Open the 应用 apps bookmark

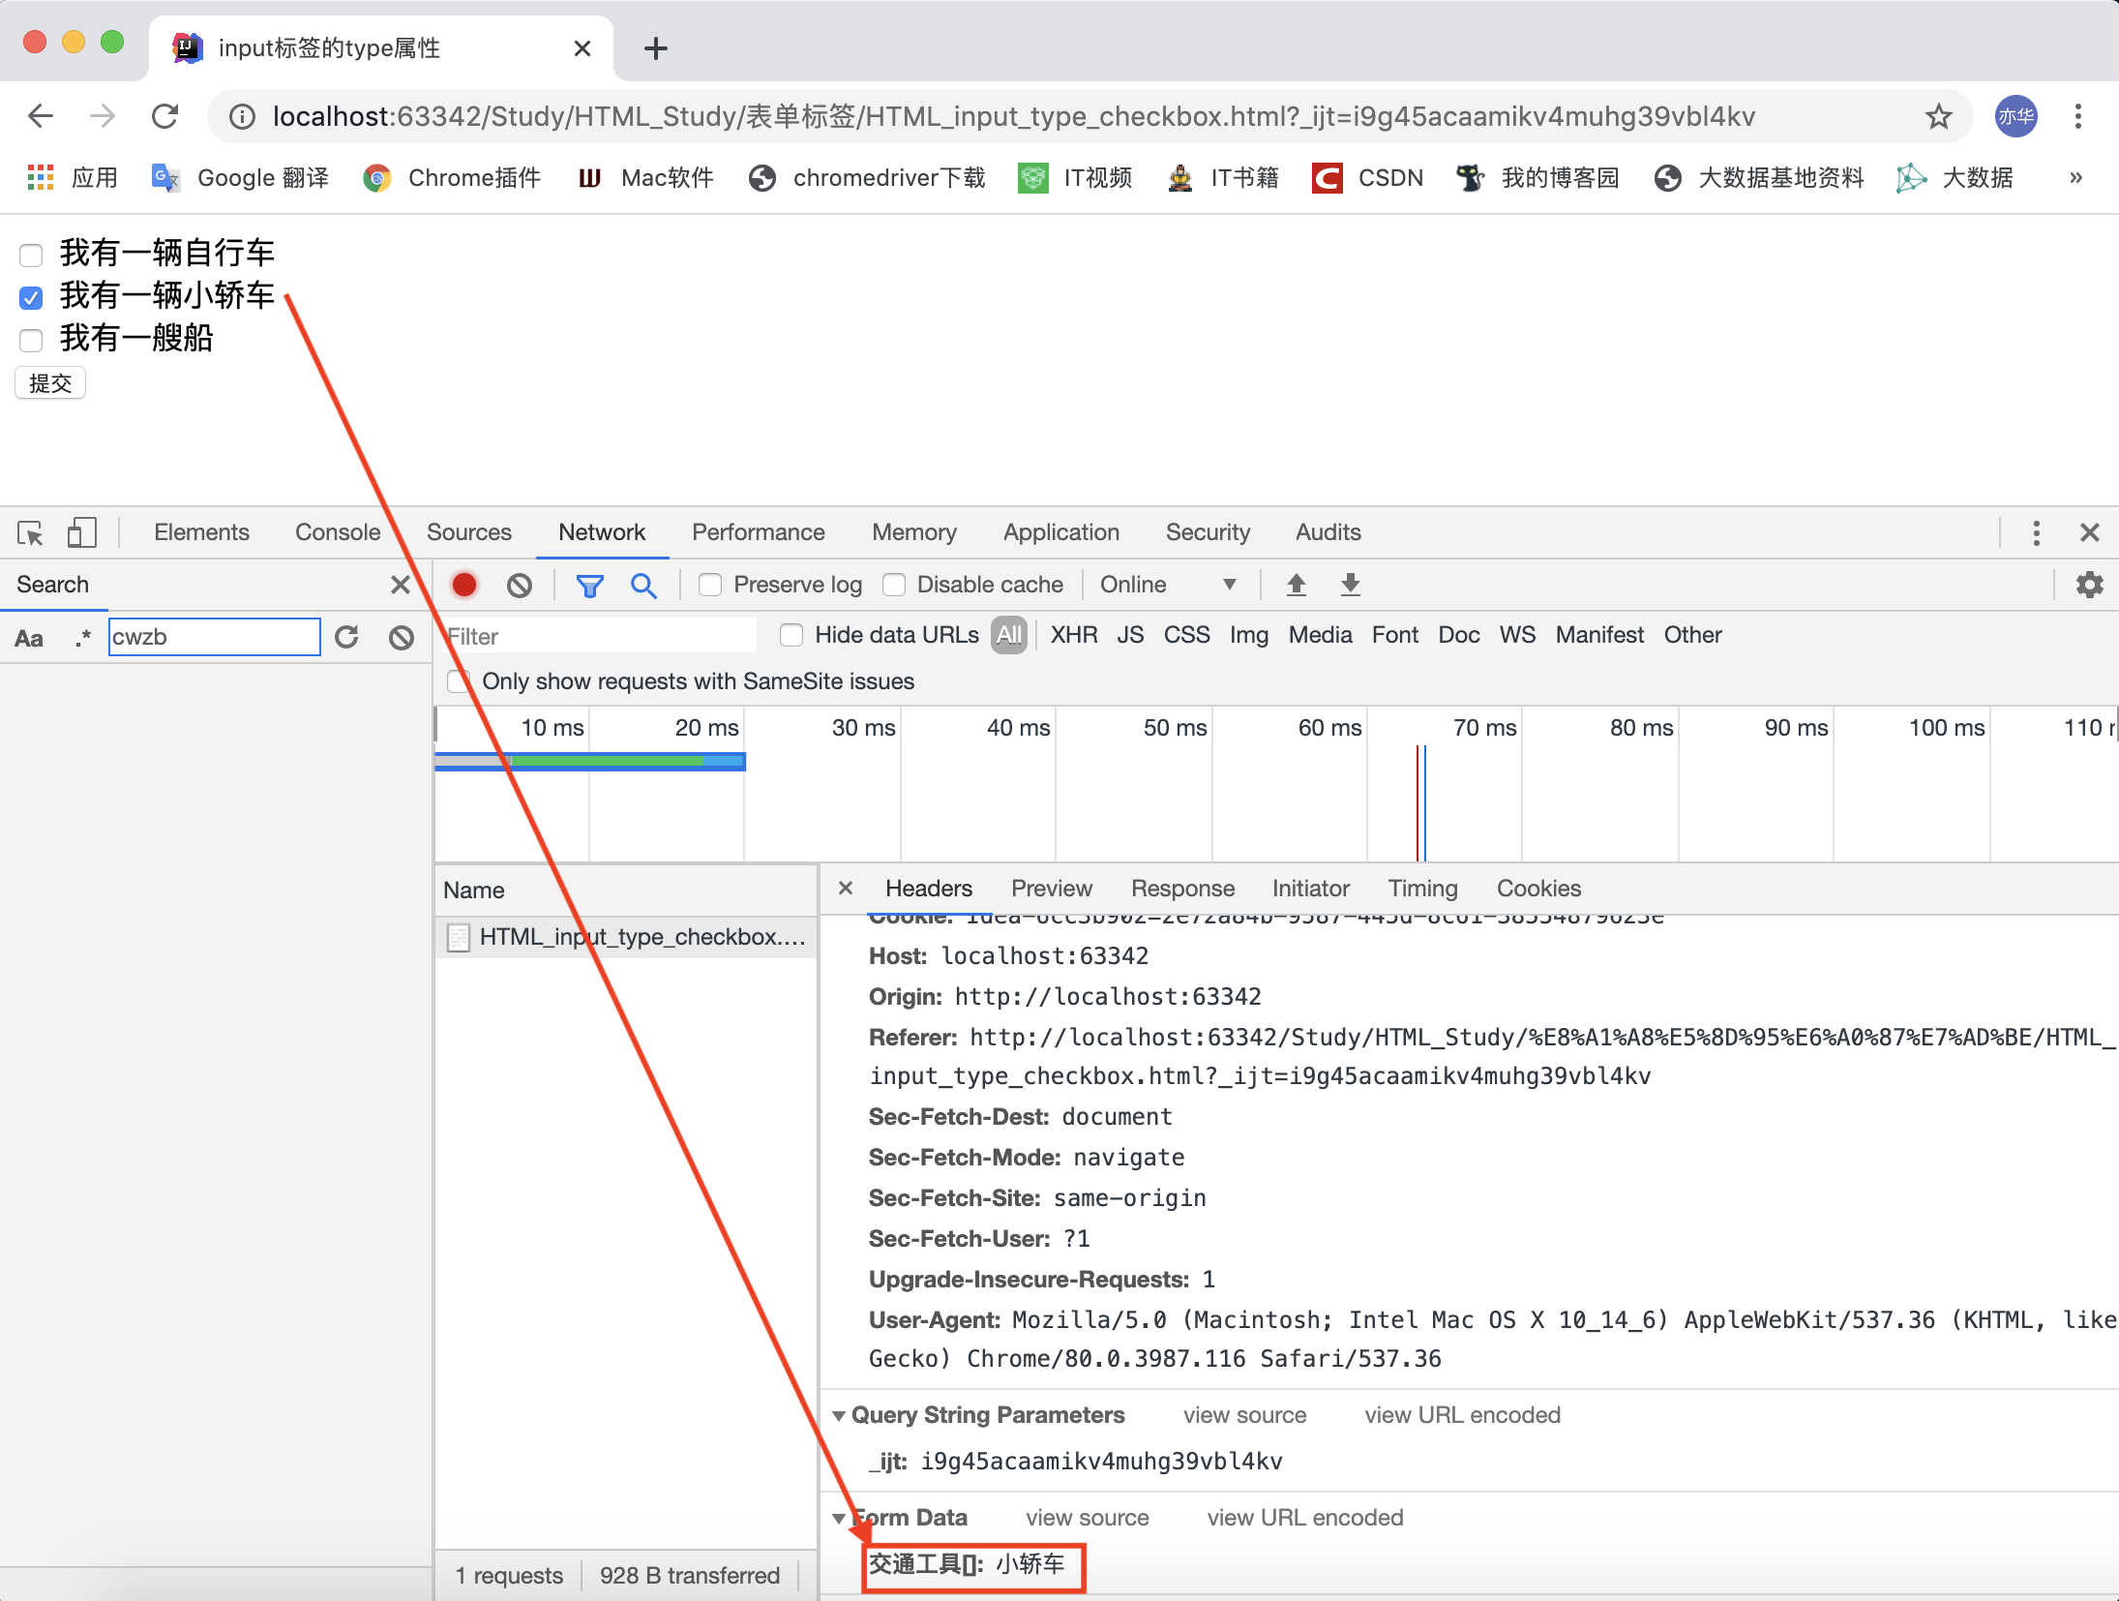[x=73, y=178]
